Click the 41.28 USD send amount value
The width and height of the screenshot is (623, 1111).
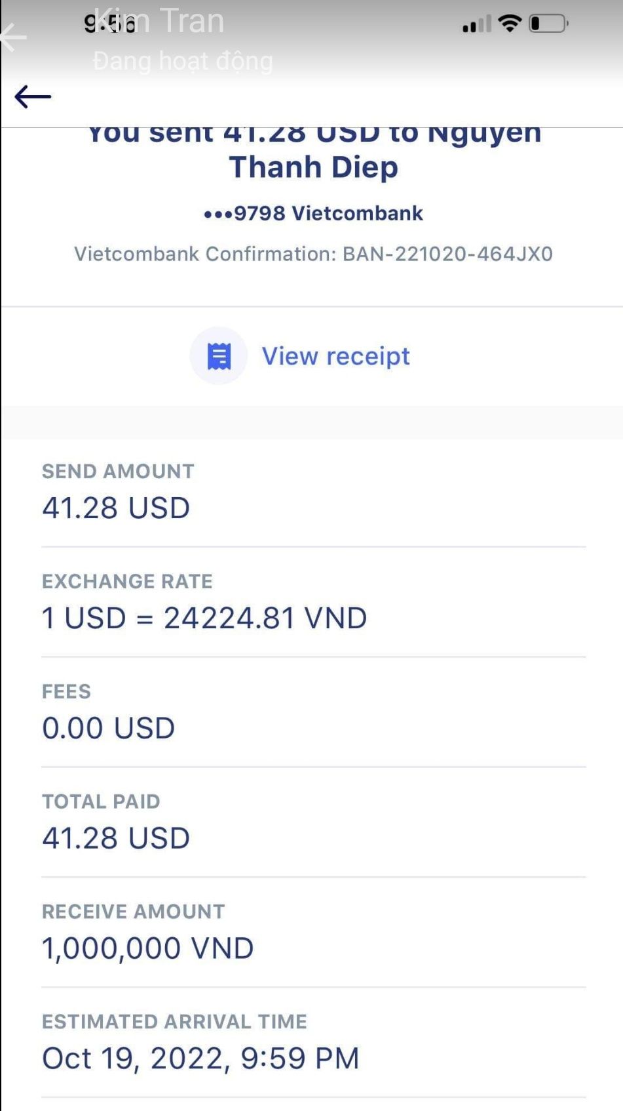coord(116,508)
